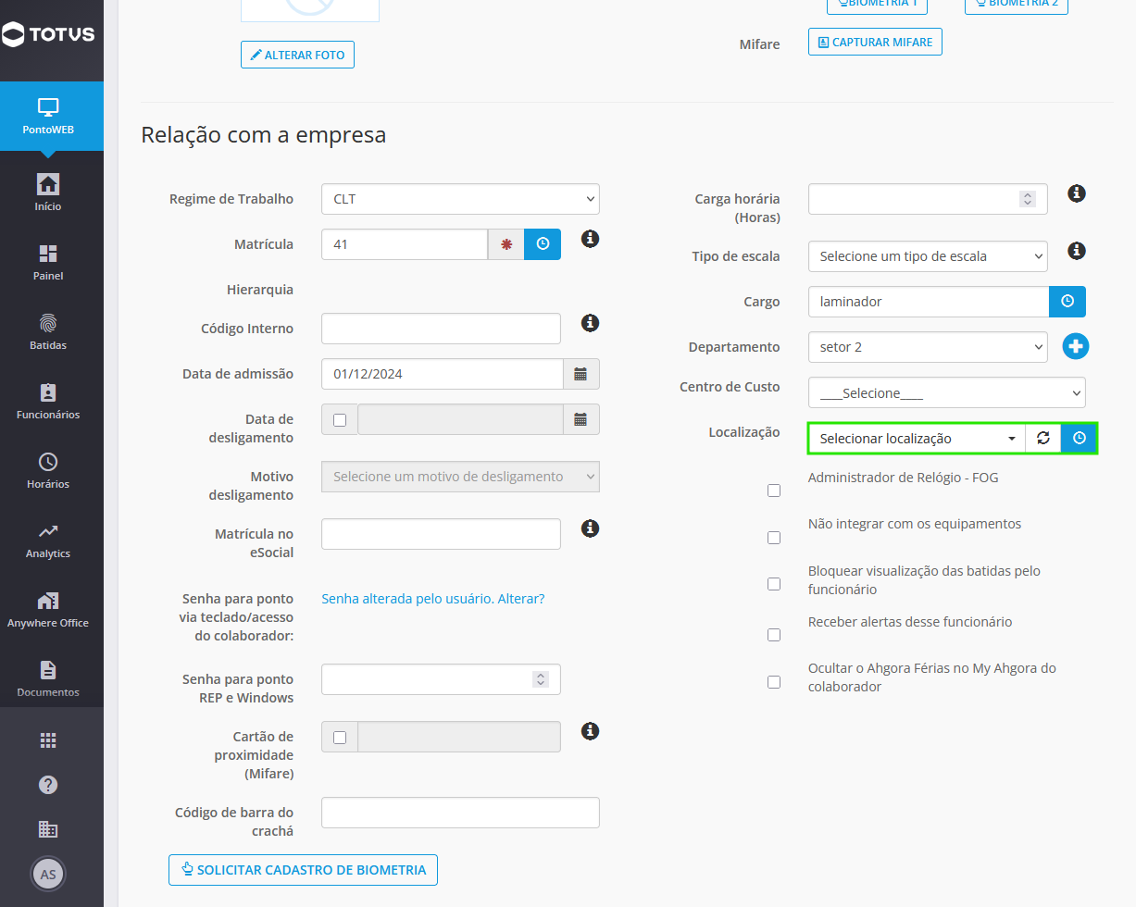Open the clock history icon next to Cargo

point(1067,302)
